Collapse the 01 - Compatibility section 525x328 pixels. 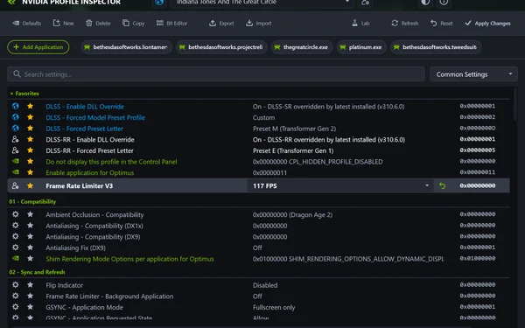32,201
